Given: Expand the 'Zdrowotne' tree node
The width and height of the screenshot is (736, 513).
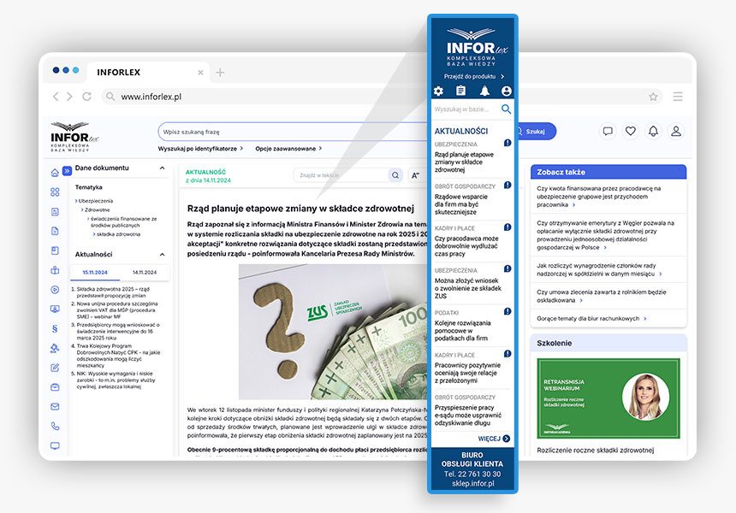Looking at the screenshot, I should pyautogui.click(x=95, y=209).
